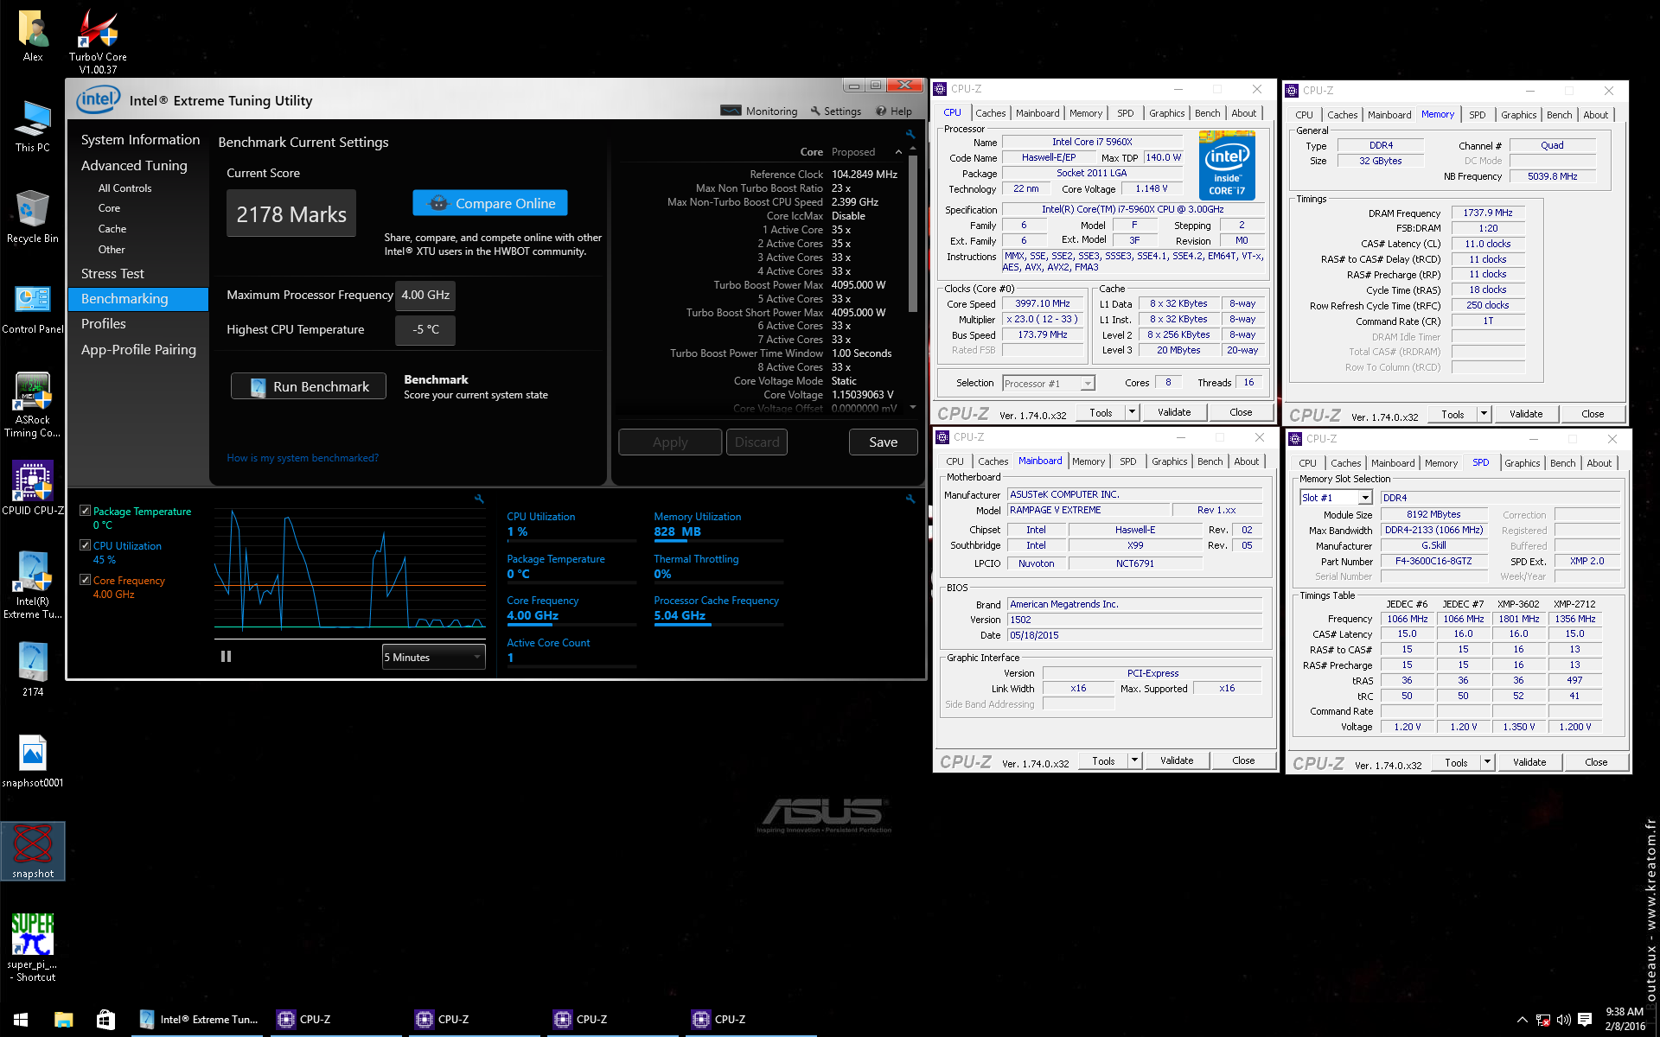Select Other under Advanced Tuning
Screen dimensions: 1660x1037
(x=112, y=250)
